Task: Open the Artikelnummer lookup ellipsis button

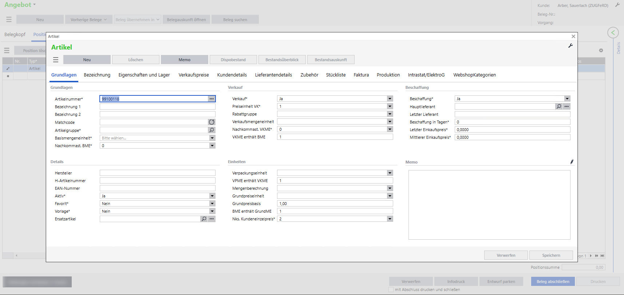Action: [212, 99]
